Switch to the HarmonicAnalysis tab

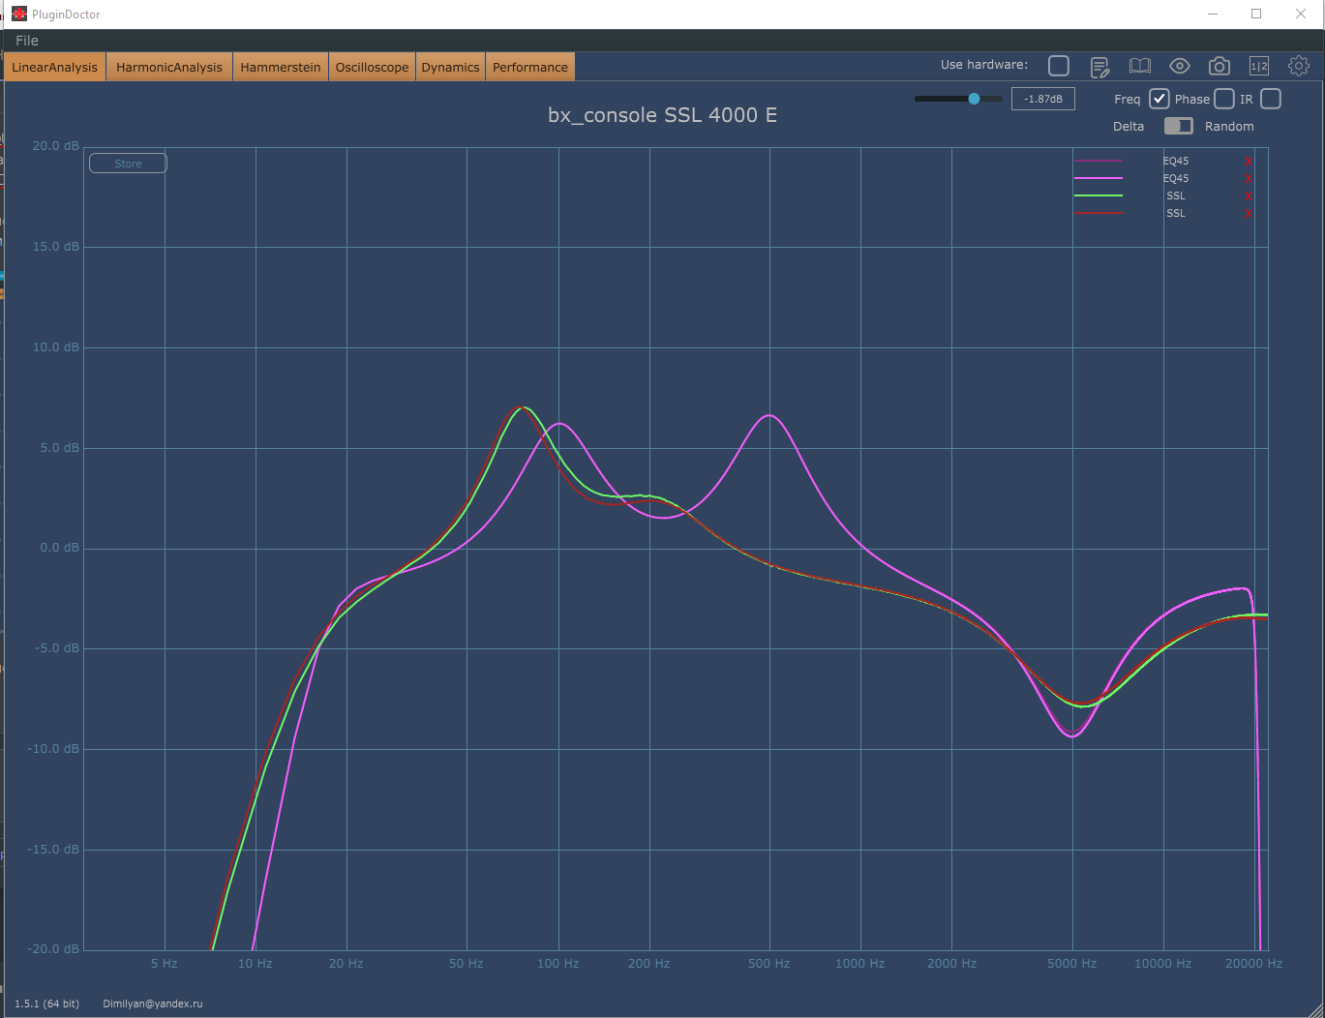click(169, 67)
